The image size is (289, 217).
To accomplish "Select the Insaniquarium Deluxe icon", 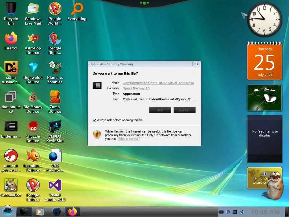I will coord(33,160).
